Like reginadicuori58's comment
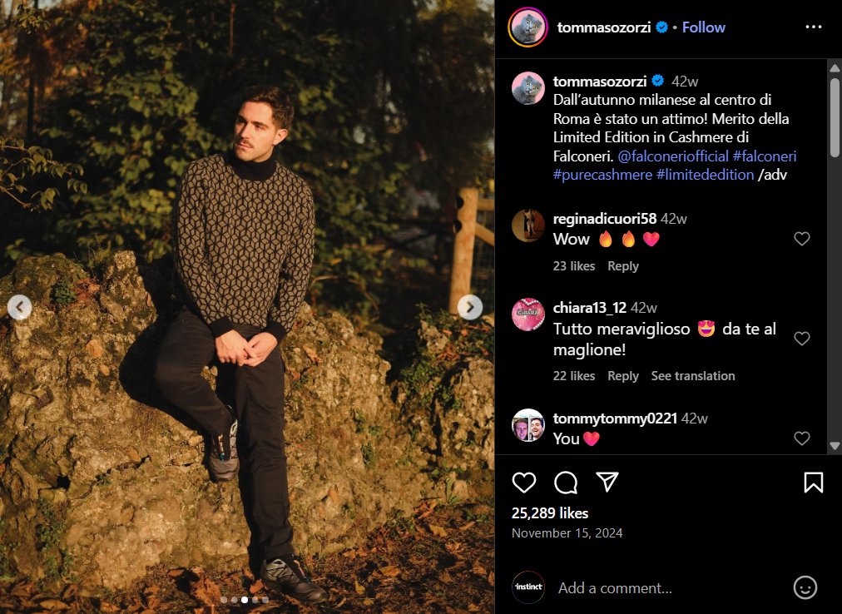This screenshot has width=842, height=614. tap(801, 240)
